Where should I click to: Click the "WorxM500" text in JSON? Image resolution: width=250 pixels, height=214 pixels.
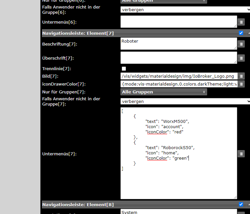click(x=174, y=121)
